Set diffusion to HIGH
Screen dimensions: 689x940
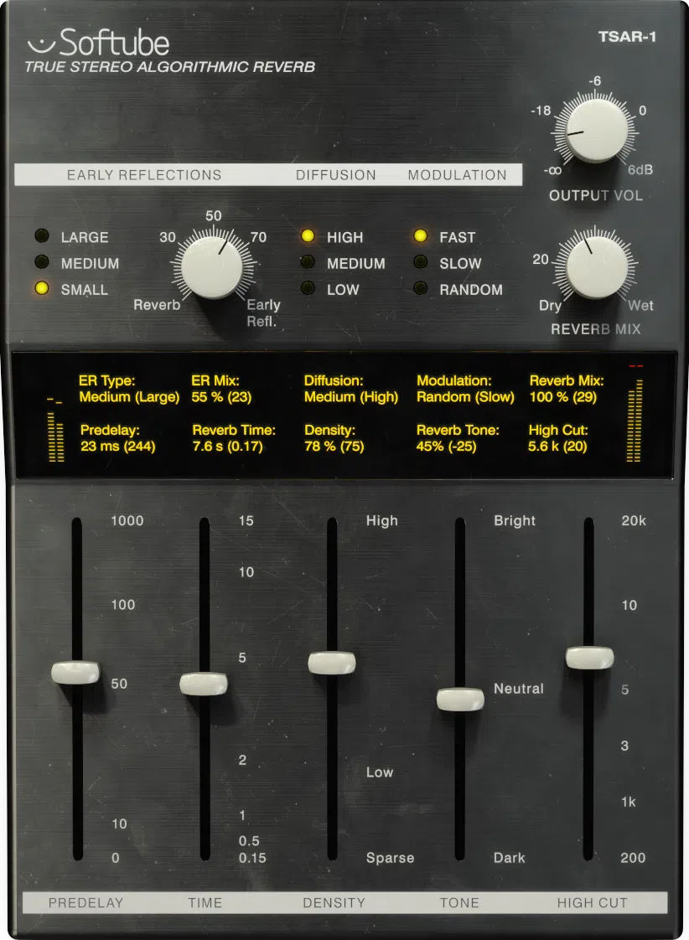pos(308,236)
